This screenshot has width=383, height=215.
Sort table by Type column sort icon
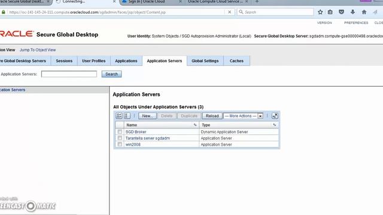[x=274, y=125]
